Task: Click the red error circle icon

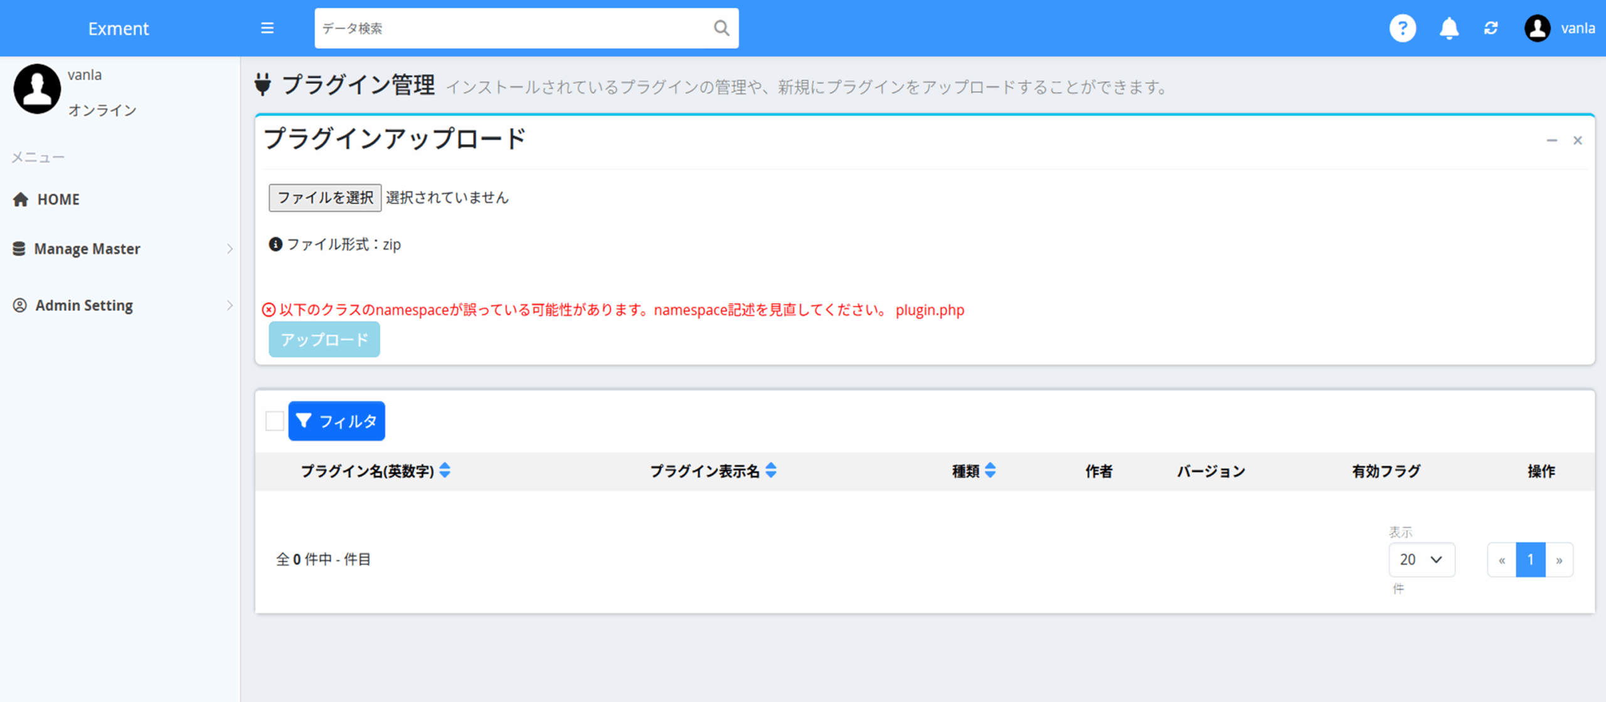Action: pyautogui.click(x=269, y=310)
